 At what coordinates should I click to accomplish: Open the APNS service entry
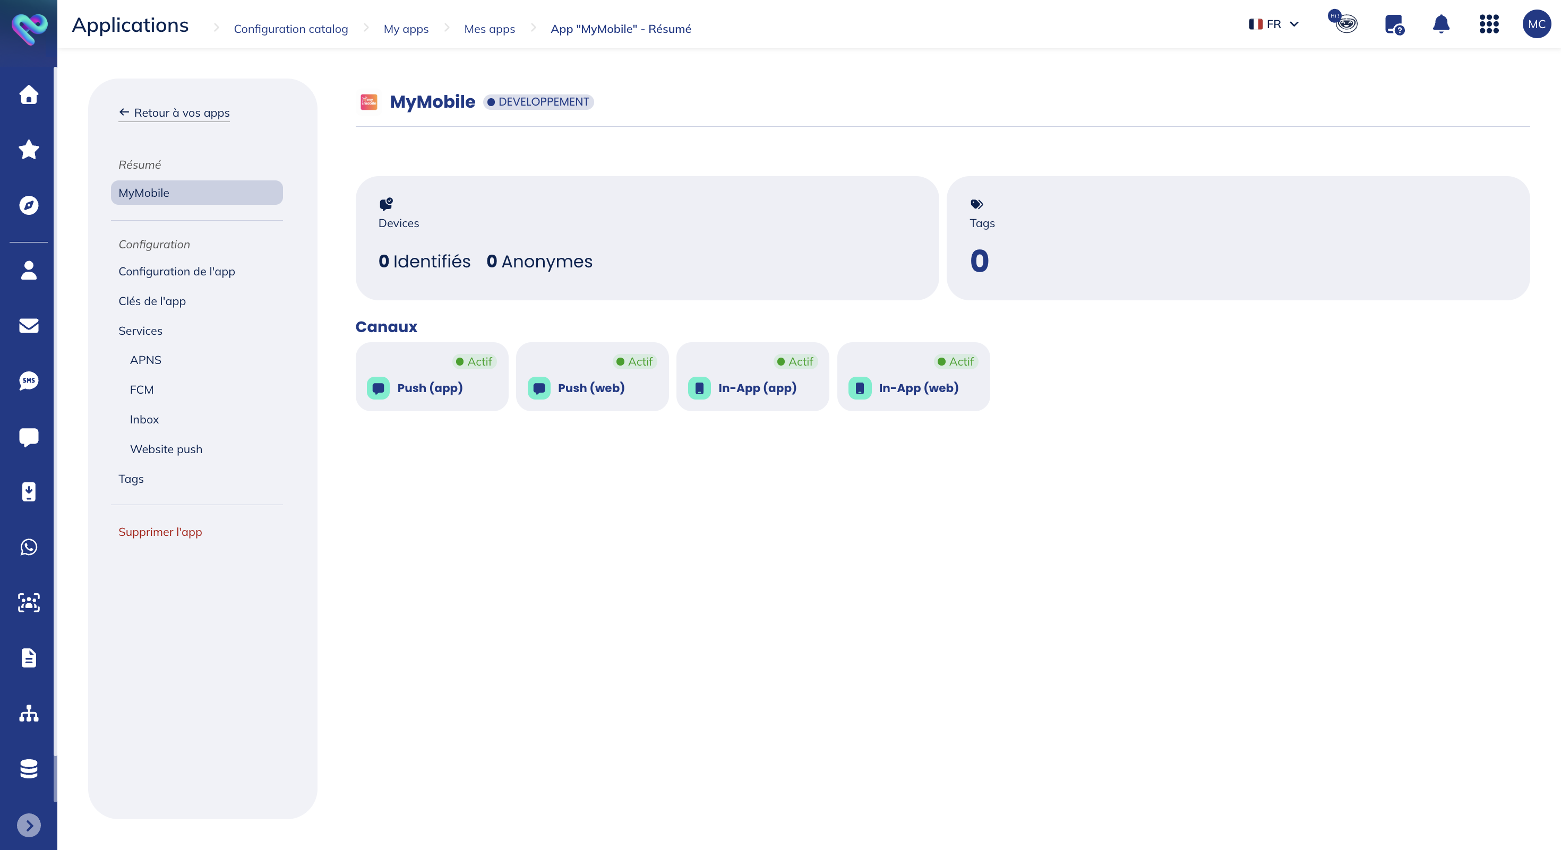click(145, 360)
